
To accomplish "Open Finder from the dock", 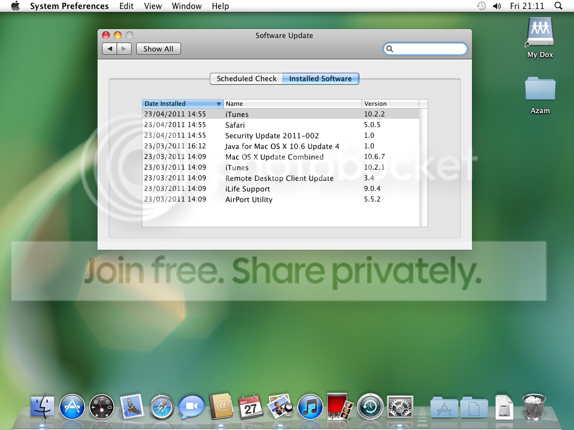I will [x=42, y=406].
